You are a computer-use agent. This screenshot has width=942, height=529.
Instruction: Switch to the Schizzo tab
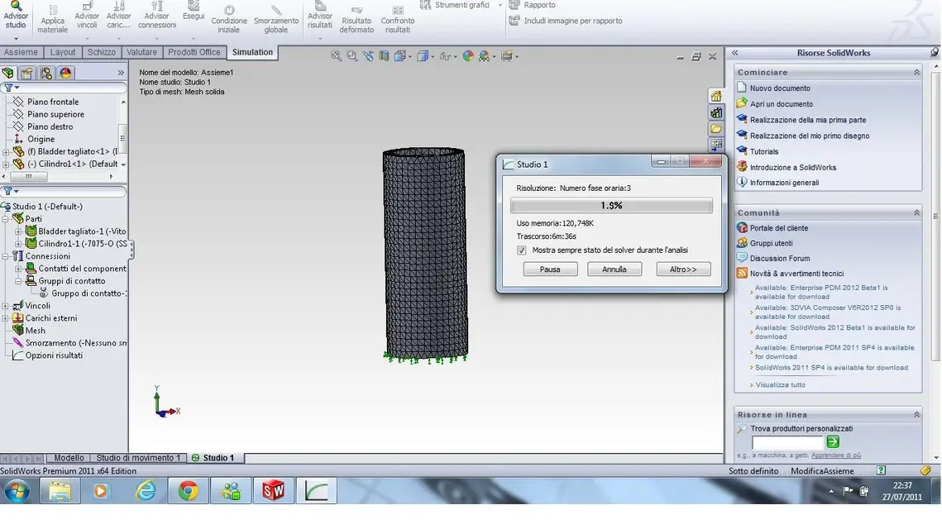(x=102, y=52)
